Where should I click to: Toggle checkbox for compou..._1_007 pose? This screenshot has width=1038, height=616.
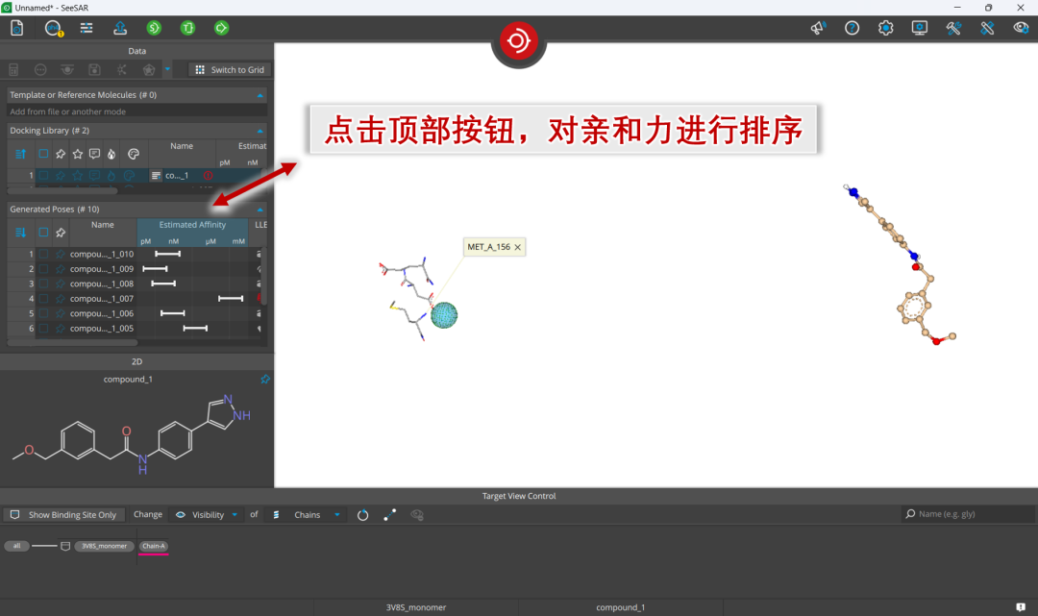coord(43,299)
